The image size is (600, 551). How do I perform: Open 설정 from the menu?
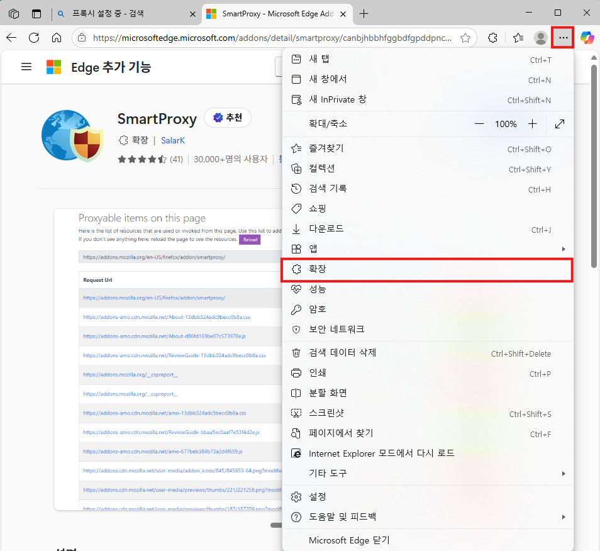click(428, 497)
